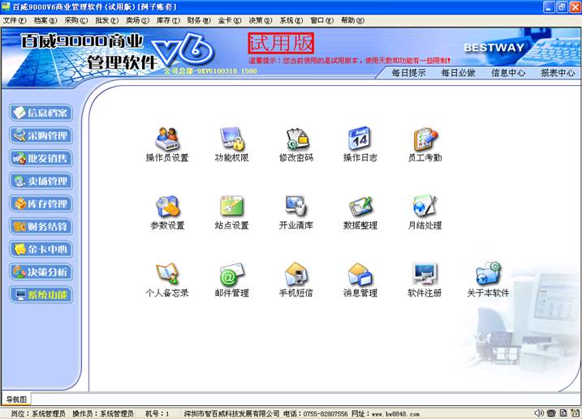Select 卖场管理 sidebar button
The width and height of the screenshot is (582, 419).
(41, 182)
